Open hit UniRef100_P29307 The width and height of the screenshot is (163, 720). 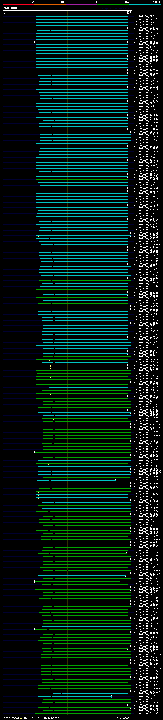point(146,19)
